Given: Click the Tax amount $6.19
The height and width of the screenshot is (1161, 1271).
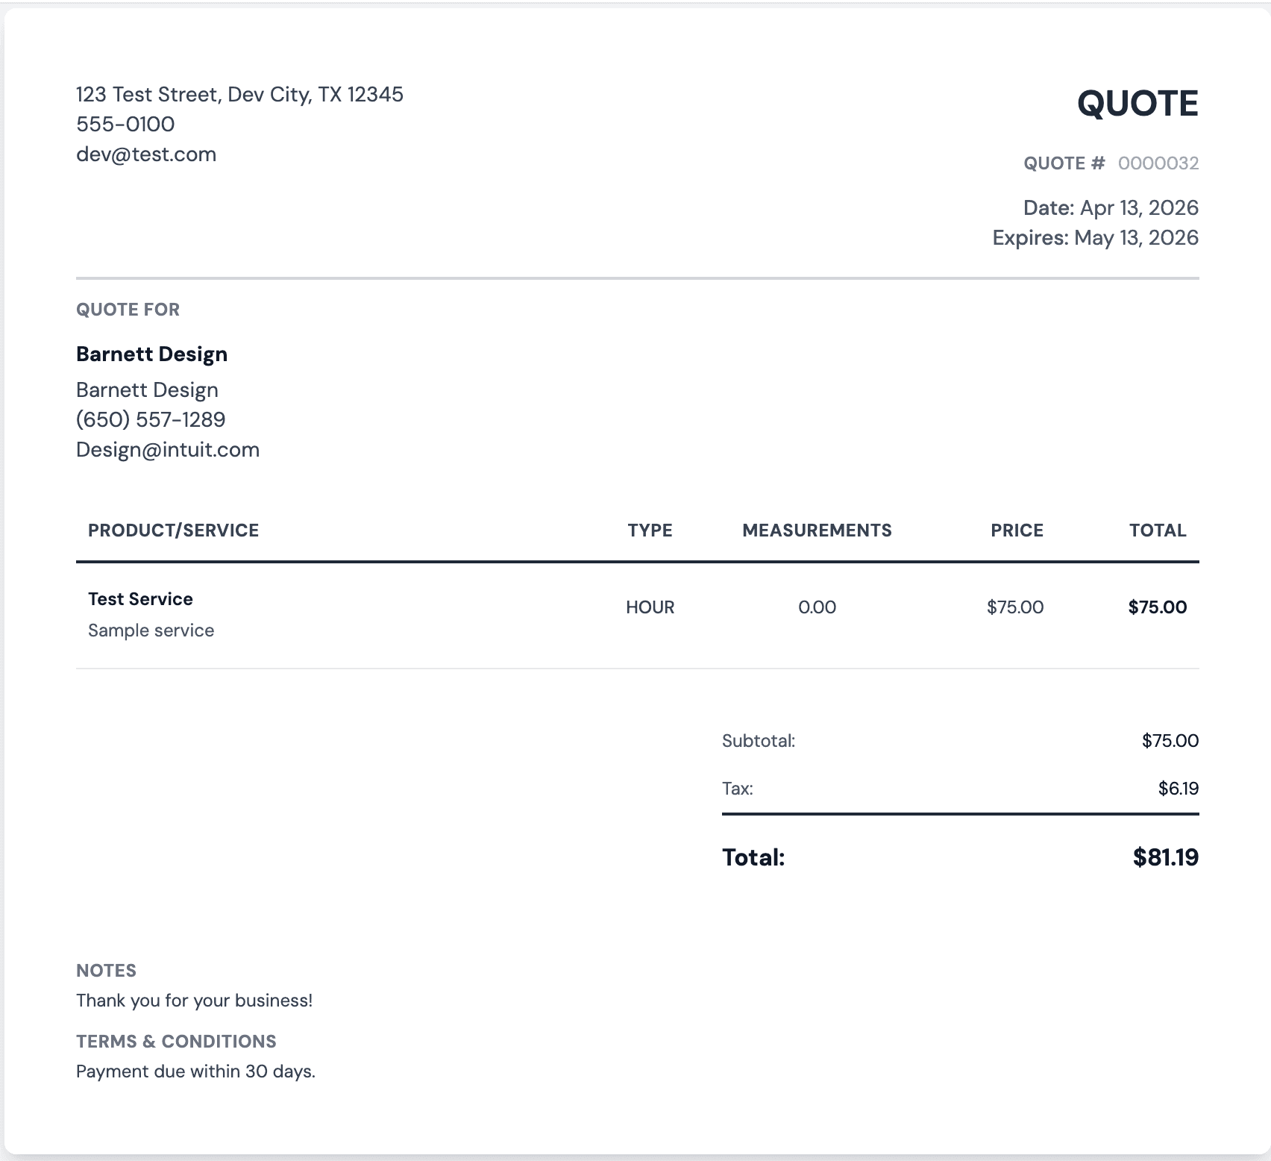Looking at the screenshot, I should click(x=1178, y=789).
